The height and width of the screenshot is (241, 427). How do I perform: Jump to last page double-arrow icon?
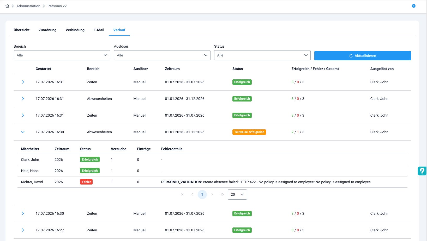click(x=222, y=194)
